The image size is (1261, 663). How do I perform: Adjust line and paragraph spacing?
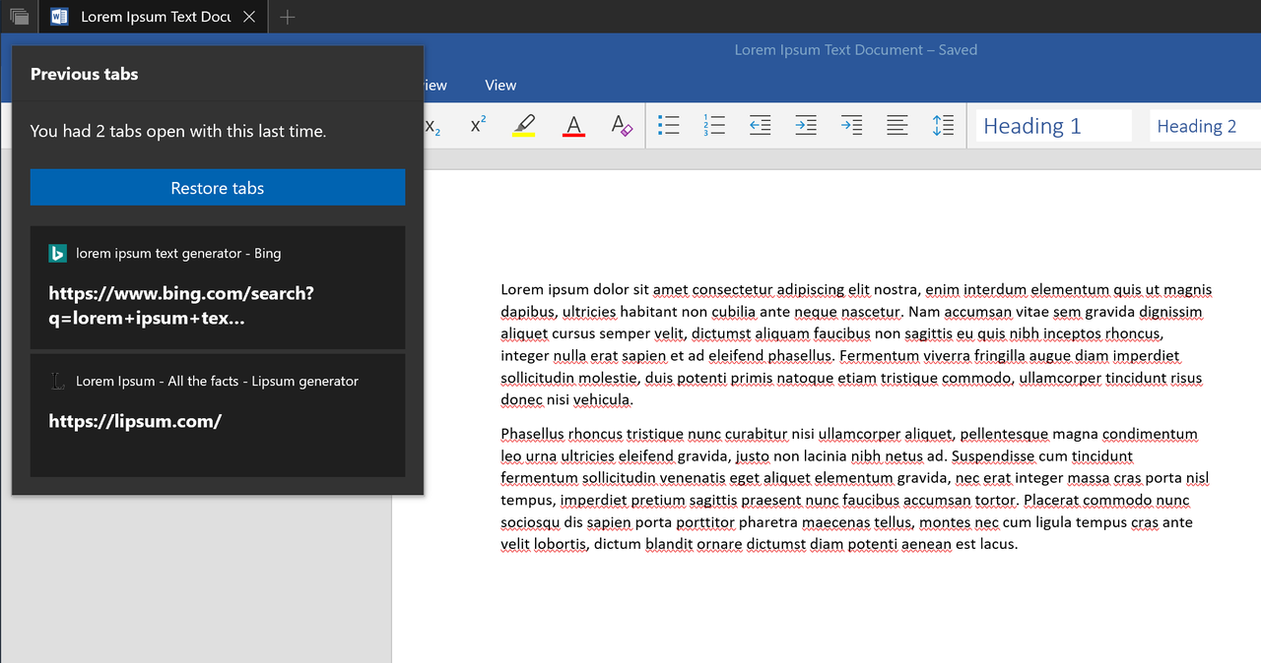coord(943,126)
